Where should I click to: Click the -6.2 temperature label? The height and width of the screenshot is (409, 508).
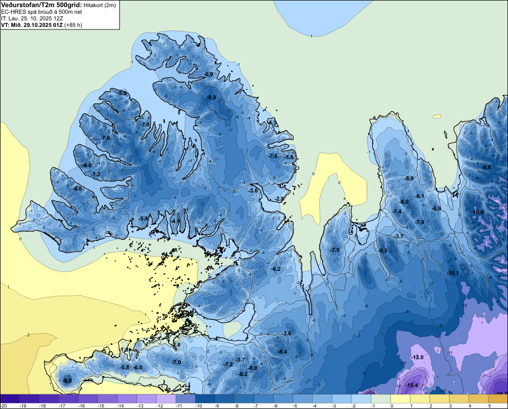tap(276, 269)
